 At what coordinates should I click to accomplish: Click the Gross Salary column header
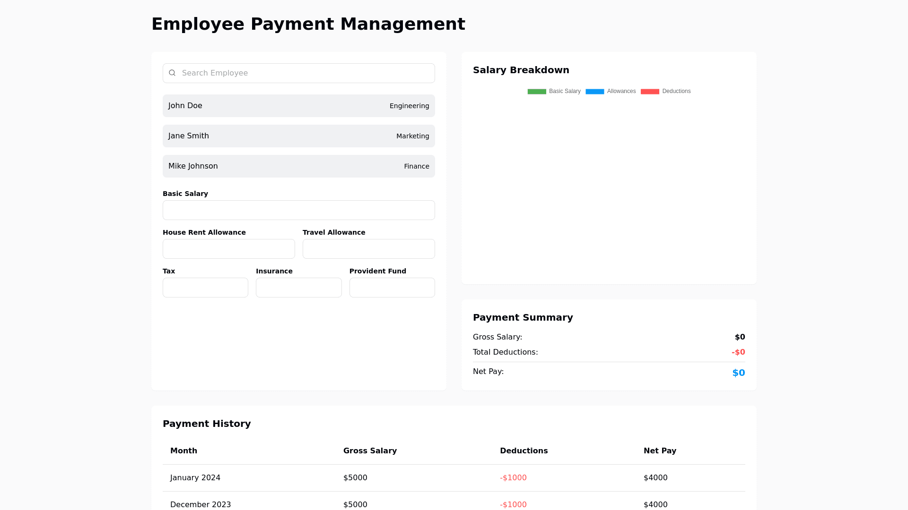370,451
